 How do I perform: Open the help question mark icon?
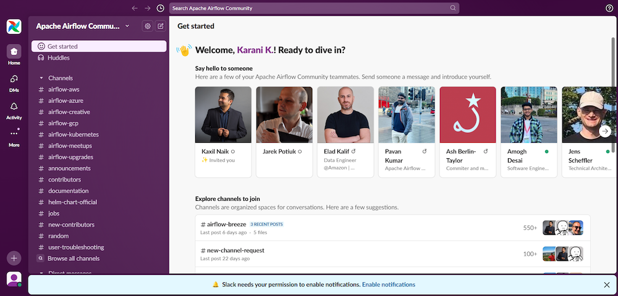tap(609, 8)
